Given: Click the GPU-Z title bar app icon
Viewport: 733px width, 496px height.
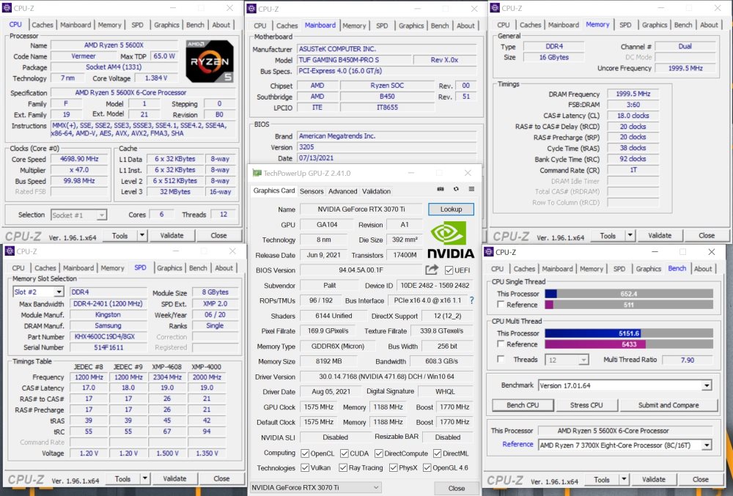Looking at the screenshot, I should tap(257, 173).
